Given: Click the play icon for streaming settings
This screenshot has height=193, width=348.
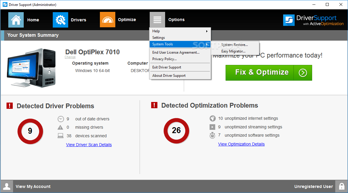Looking at the screenshot, I should pyautogui.click(x=213, y=127).
